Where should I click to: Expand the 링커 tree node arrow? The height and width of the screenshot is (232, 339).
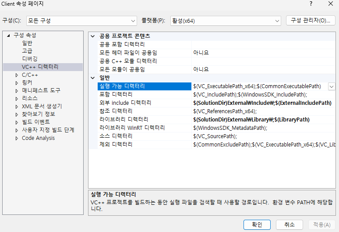pos(17,83)
